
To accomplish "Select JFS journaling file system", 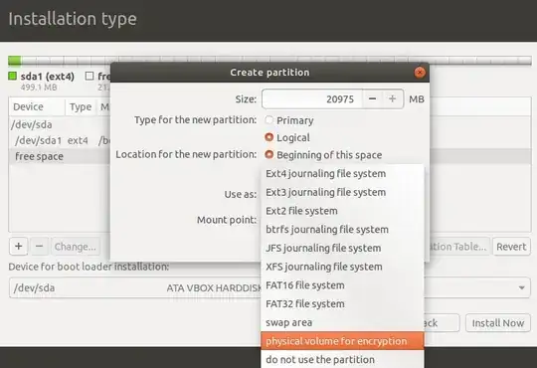I will 342,248.
